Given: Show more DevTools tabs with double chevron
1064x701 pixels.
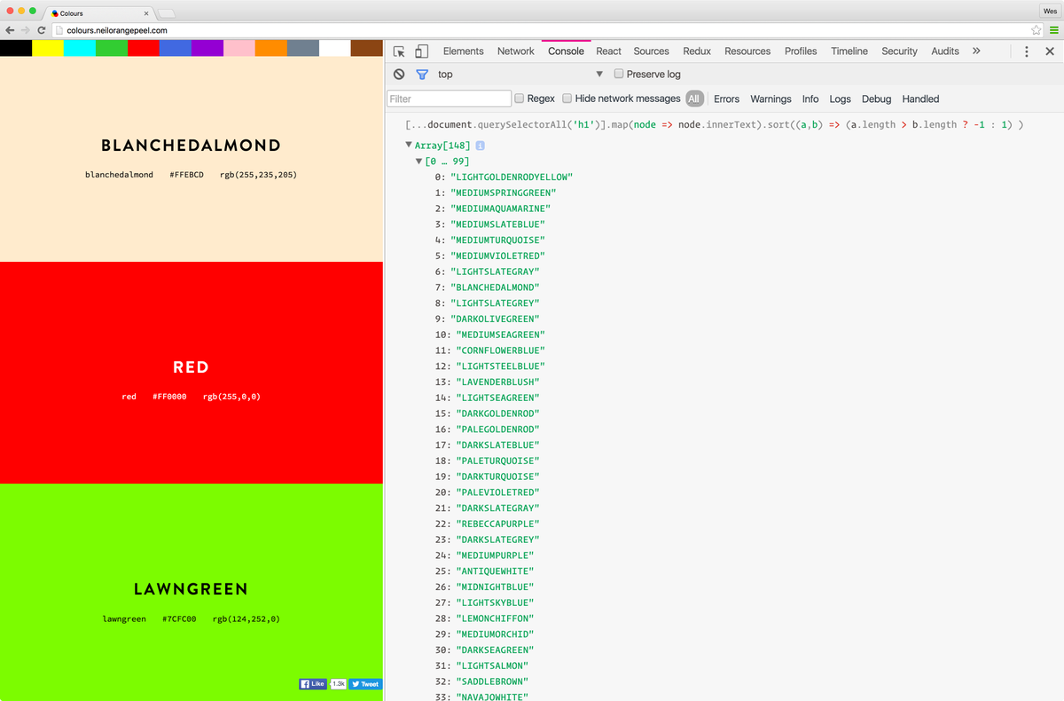Looking at the screenshot, I should (976, 51).
